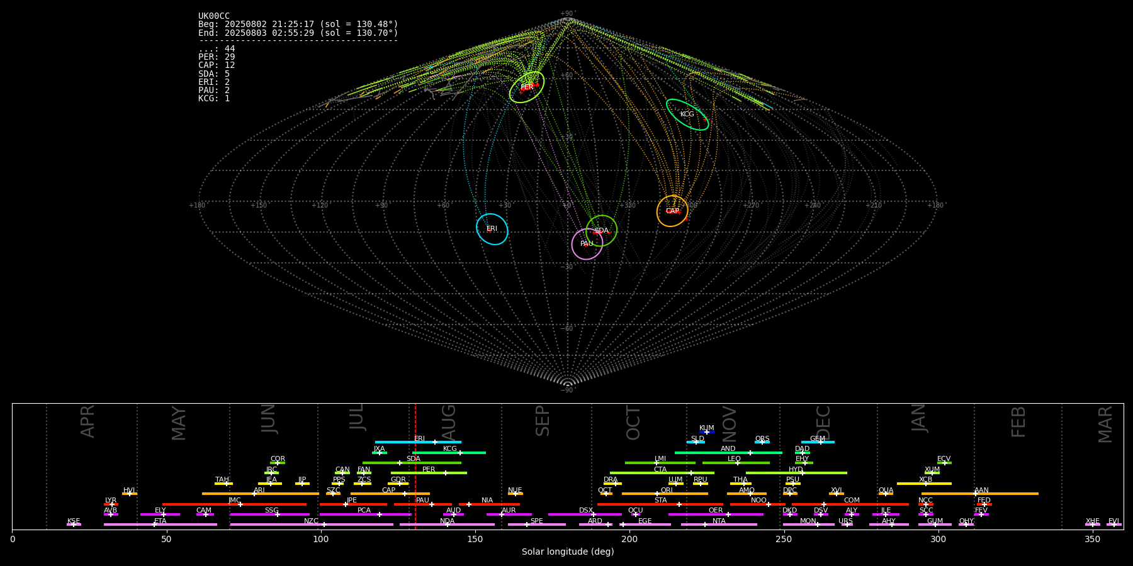Click the green KCG bar in the timeline
Screen dimensions: 1133x566
(449, 453)
